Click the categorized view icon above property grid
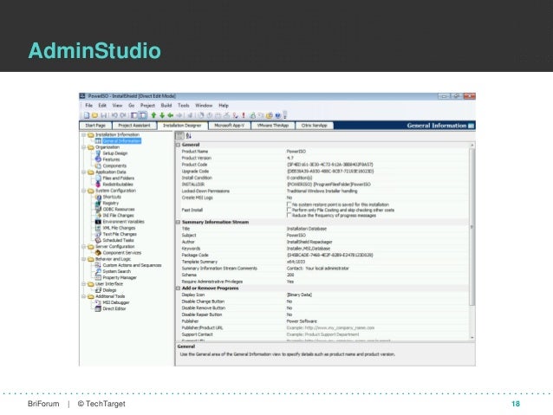The height and width of the screenshot is (415, 553). 180,136
